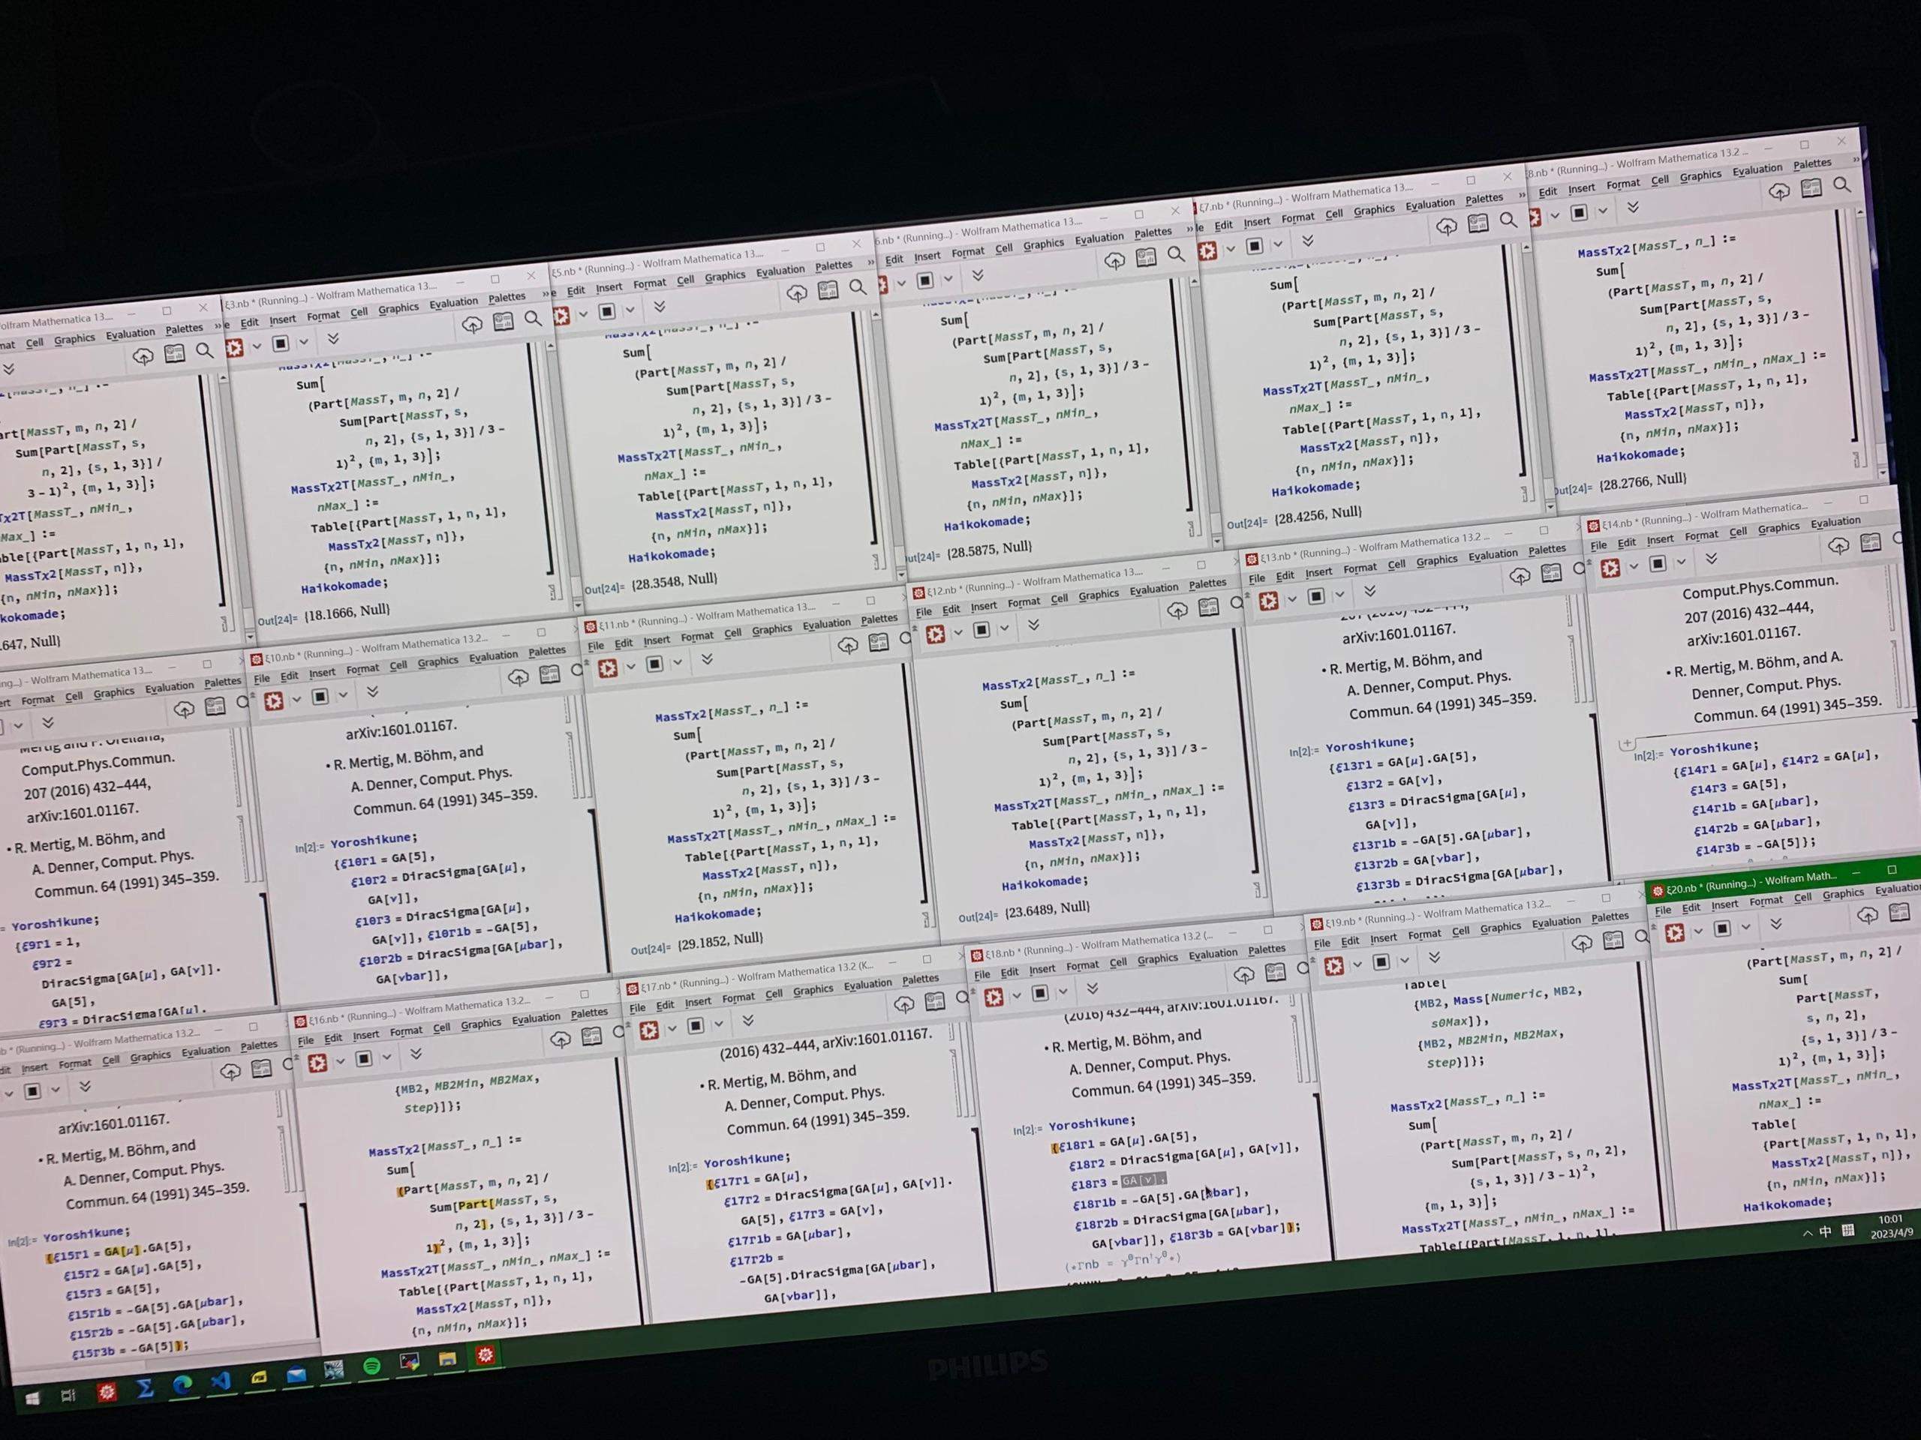The width and height of the screenshot is (1921, 1440).
Task: Abort evaluation in the ξ5.nb window
Action: (607, 311)
